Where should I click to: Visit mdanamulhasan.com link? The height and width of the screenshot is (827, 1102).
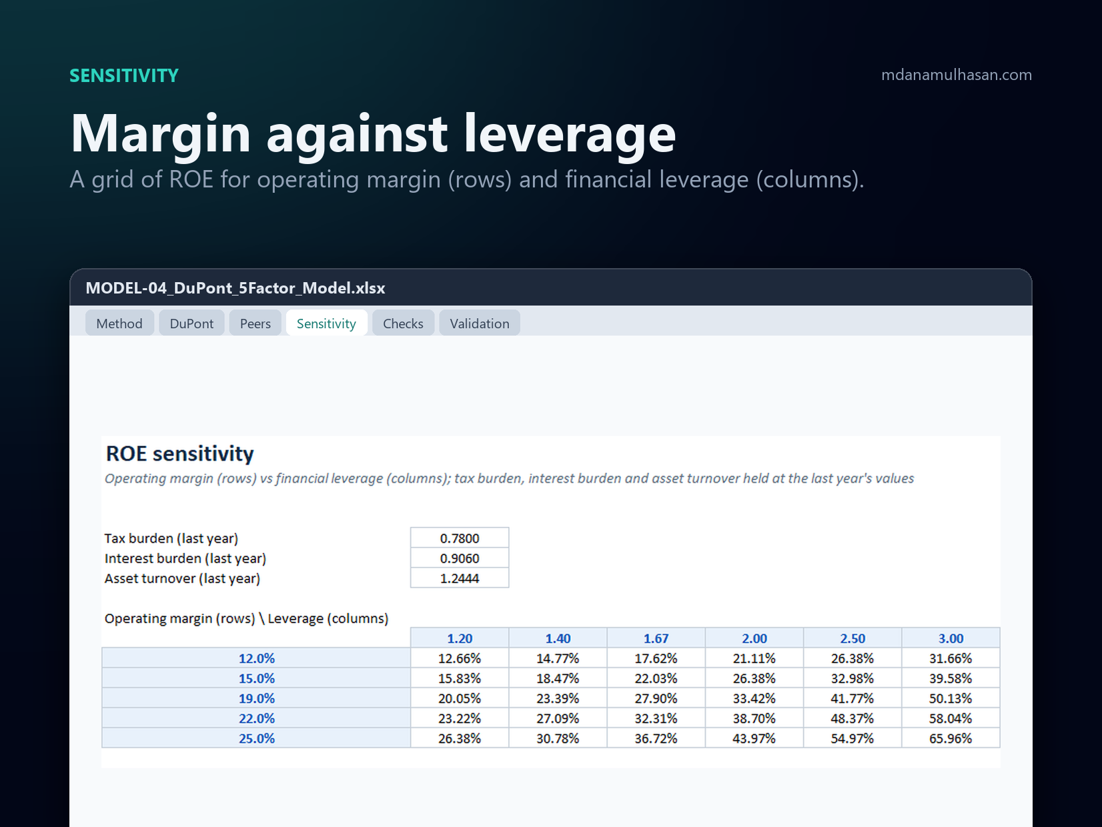pos(957,75)
